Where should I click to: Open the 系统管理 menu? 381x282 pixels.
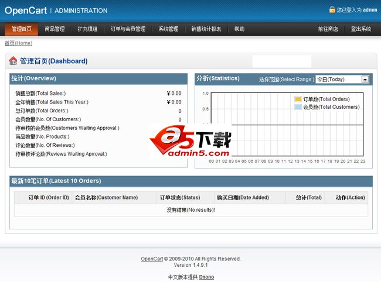point(168,29)
